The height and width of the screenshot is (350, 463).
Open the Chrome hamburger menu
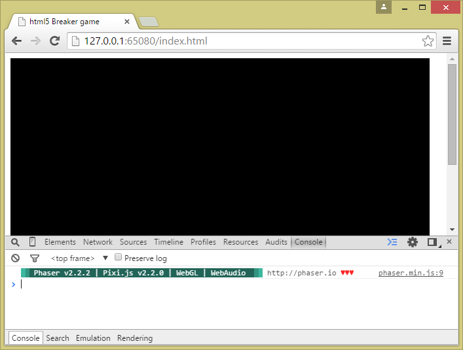447,41
